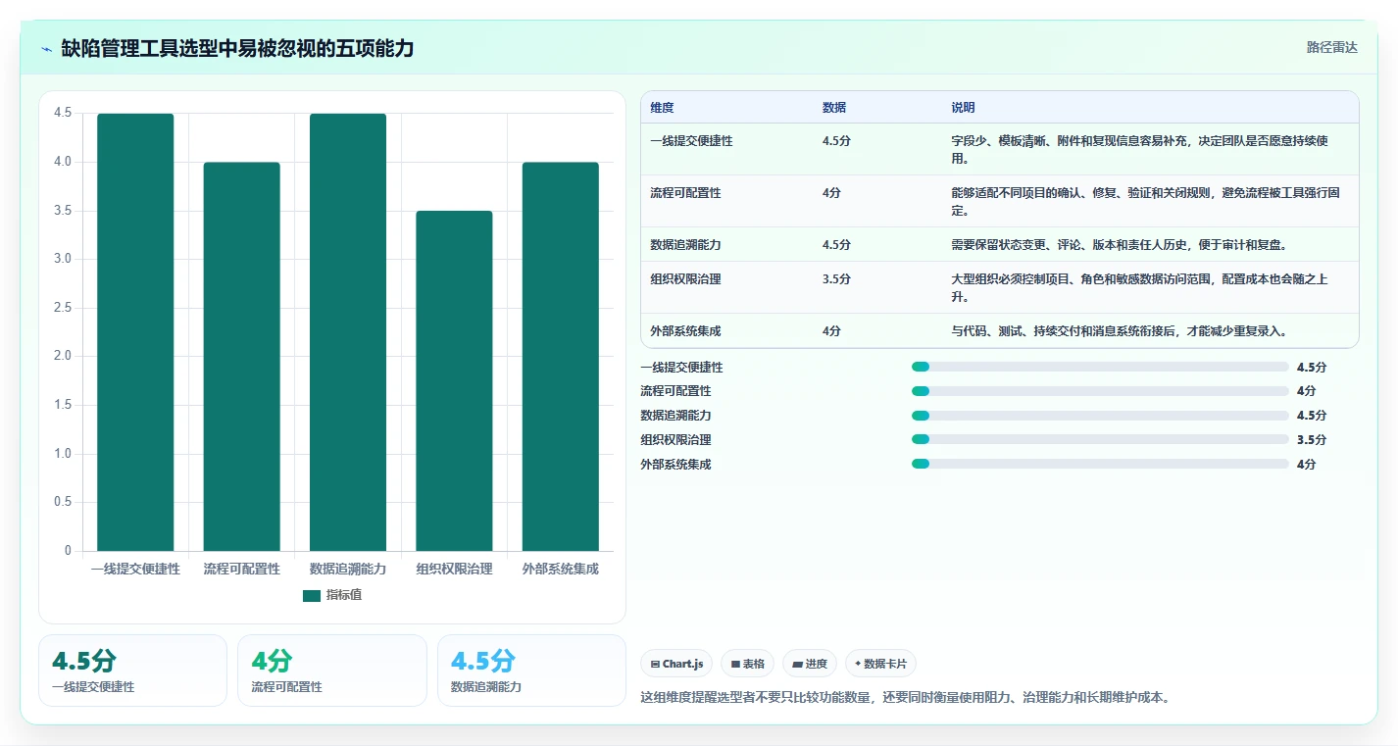
Task: Click the 外部系统集成 bar in chart
Action: (x=561, y=357)
